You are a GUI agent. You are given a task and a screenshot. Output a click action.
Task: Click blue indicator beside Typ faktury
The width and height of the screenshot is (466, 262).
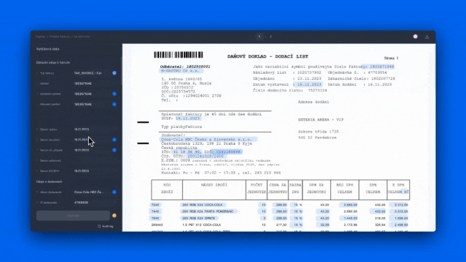(x=114, y=73)
